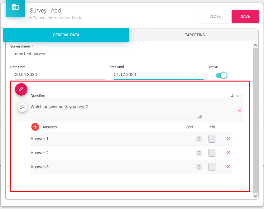Remove Answer 2 using its red X
Screen dimensions: 264x209
pos(228,153)
